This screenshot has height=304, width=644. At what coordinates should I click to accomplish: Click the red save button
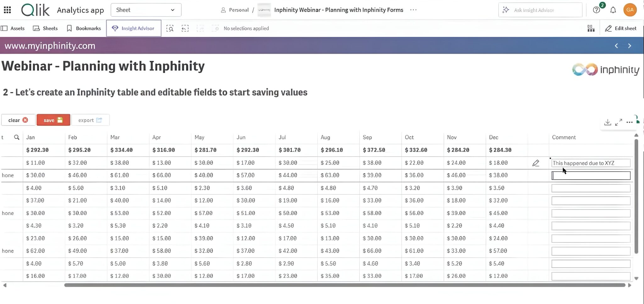(x=53, y=120)
